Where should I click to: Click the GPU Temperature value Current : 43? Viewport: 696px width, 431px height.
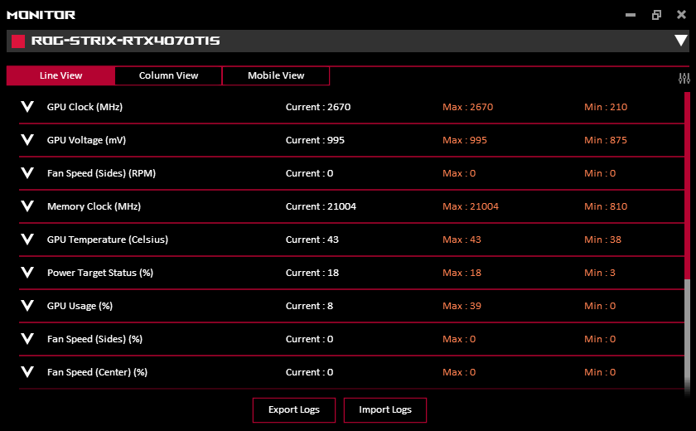pos(312,240)
